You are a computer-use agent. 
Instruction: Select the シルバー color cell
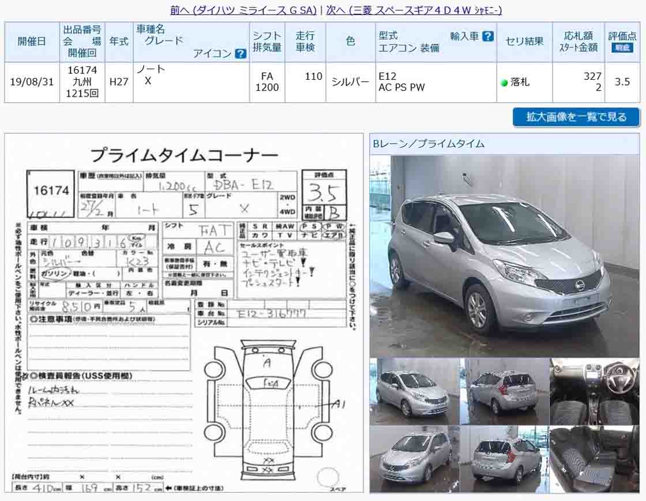pos(351,82)
